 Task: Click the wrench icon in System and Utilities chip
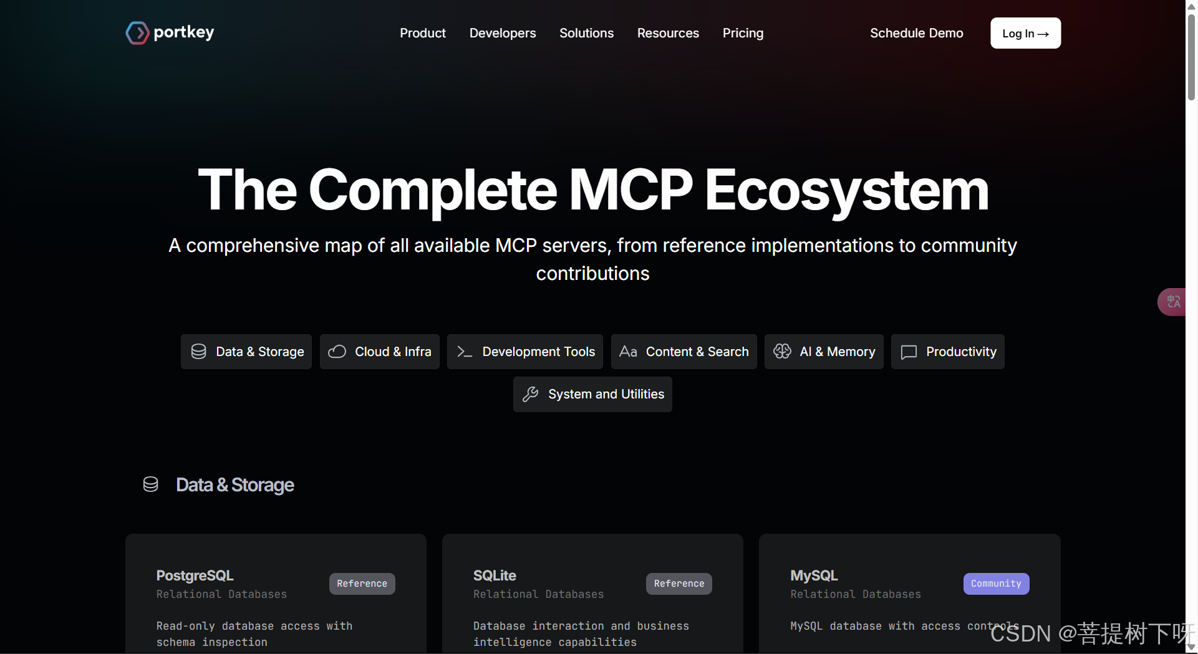coord(530,394)
